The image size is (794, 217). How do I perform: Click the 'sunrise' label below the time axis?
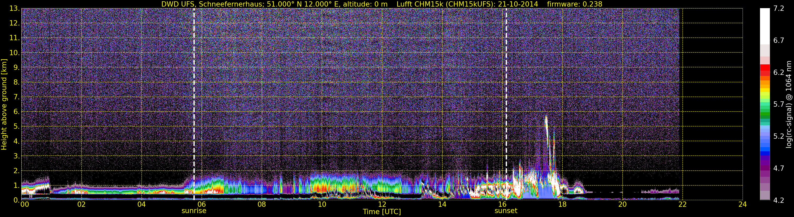[194, 211]
